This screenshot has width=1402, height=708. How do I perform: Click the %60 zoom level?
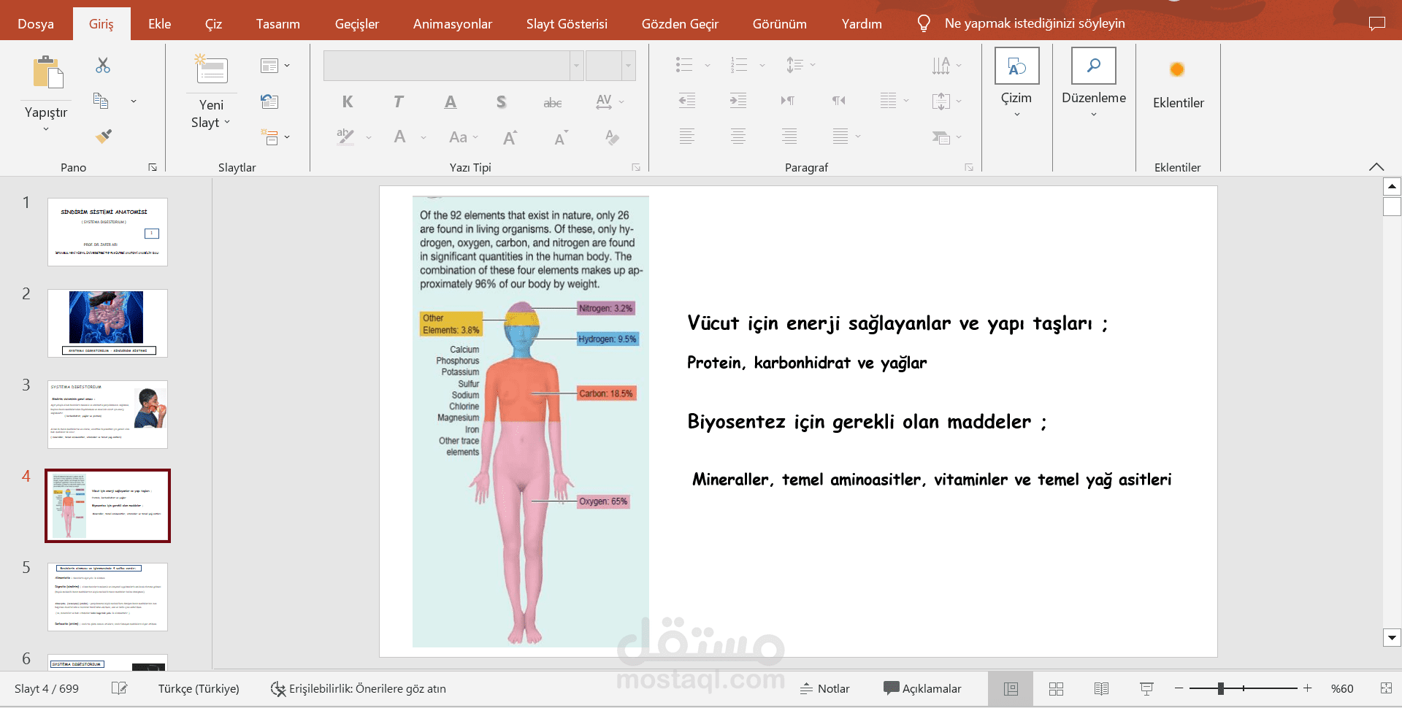pos(1342,688)
